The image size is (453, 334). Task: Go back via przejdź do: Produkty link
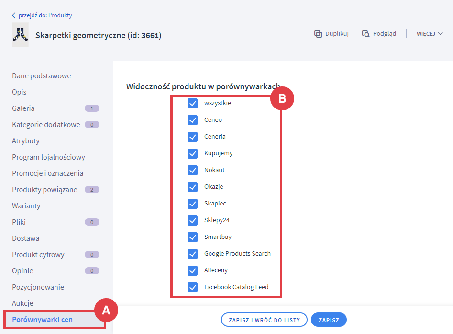pyautogui.click(x=45, y=15)
